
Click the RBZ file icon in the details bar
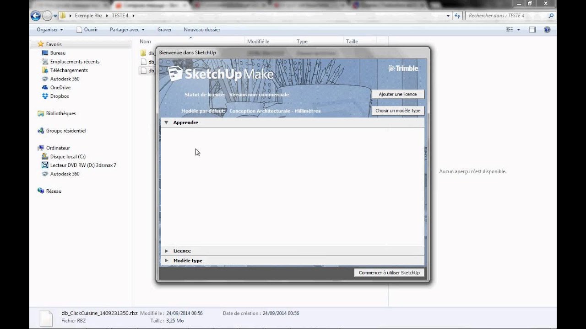(x=46, y=318)
